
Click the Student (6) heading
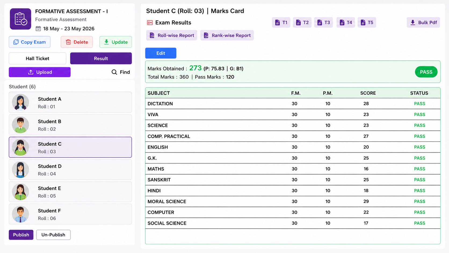pyautogui.click(x=22, y=87)
